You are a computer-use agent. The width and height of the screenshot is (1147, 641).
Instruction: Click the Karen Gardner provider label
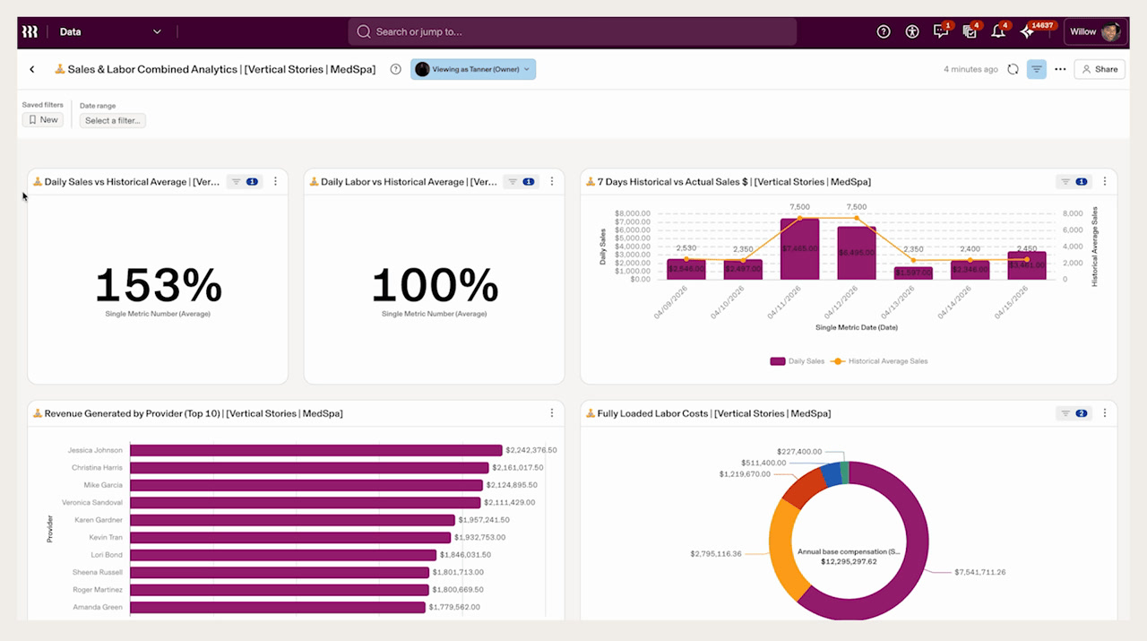click(x=99, y=520)
